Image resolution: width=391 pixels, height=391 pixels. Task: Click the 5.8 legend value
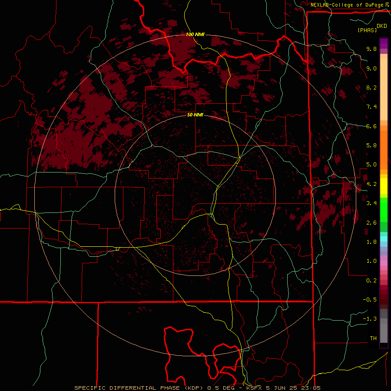tap(371, 146)
